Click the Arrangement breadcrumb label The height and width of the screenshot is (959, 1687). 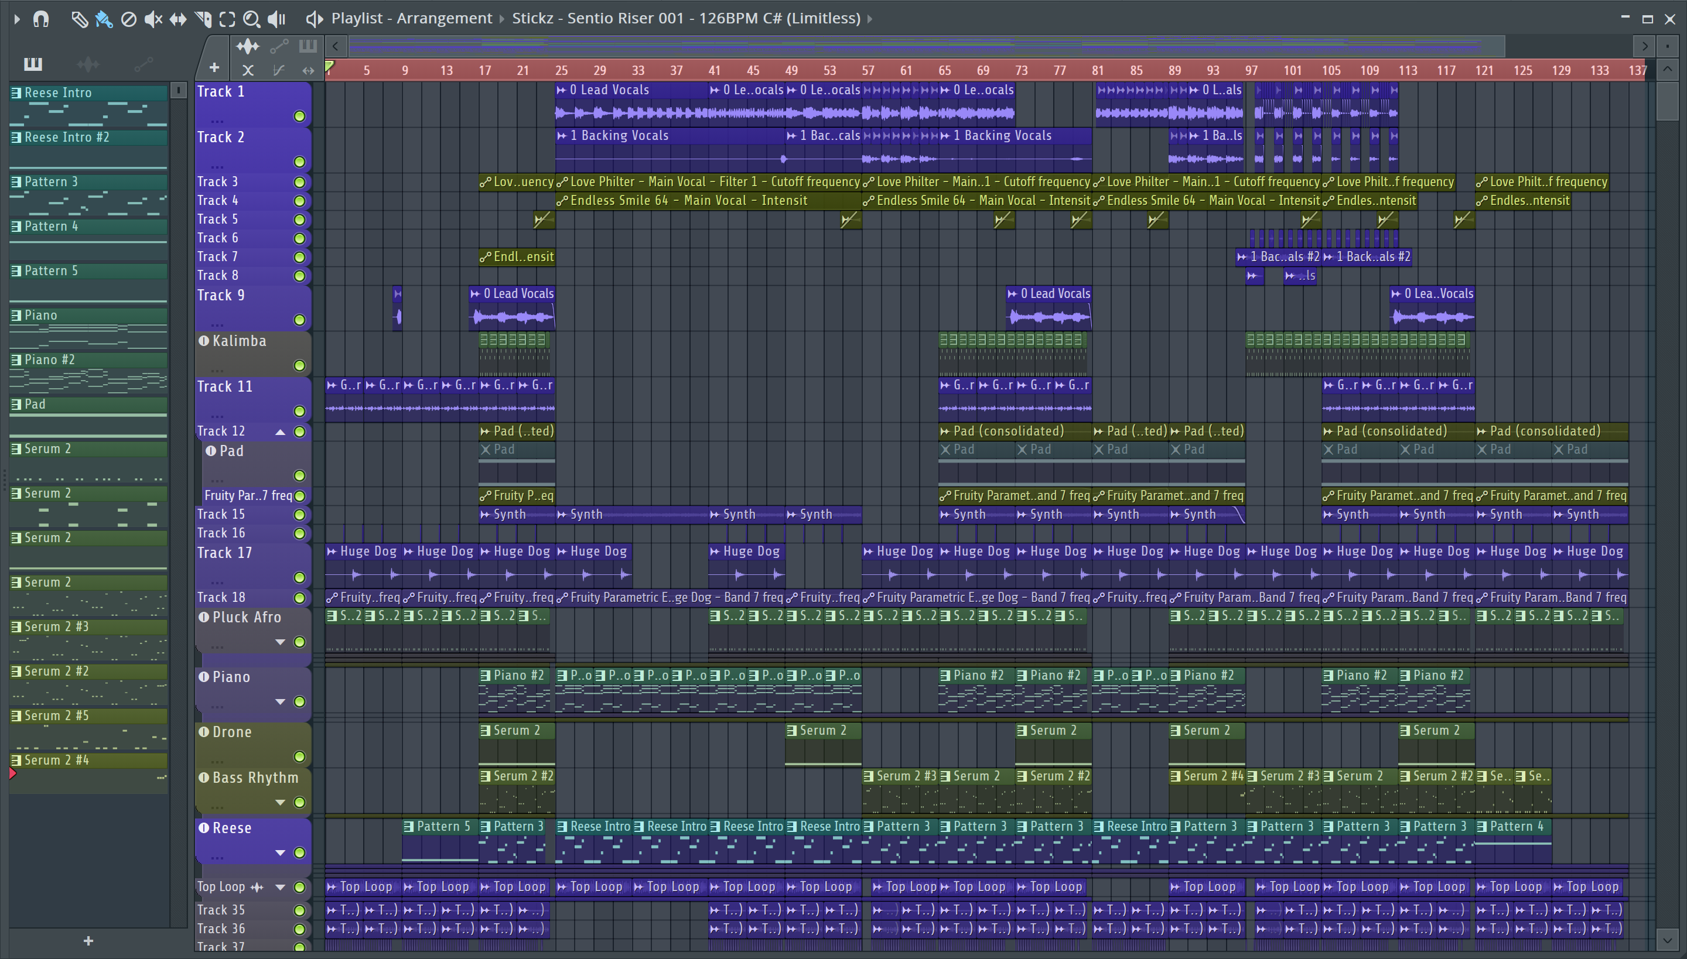coord(443,19)
